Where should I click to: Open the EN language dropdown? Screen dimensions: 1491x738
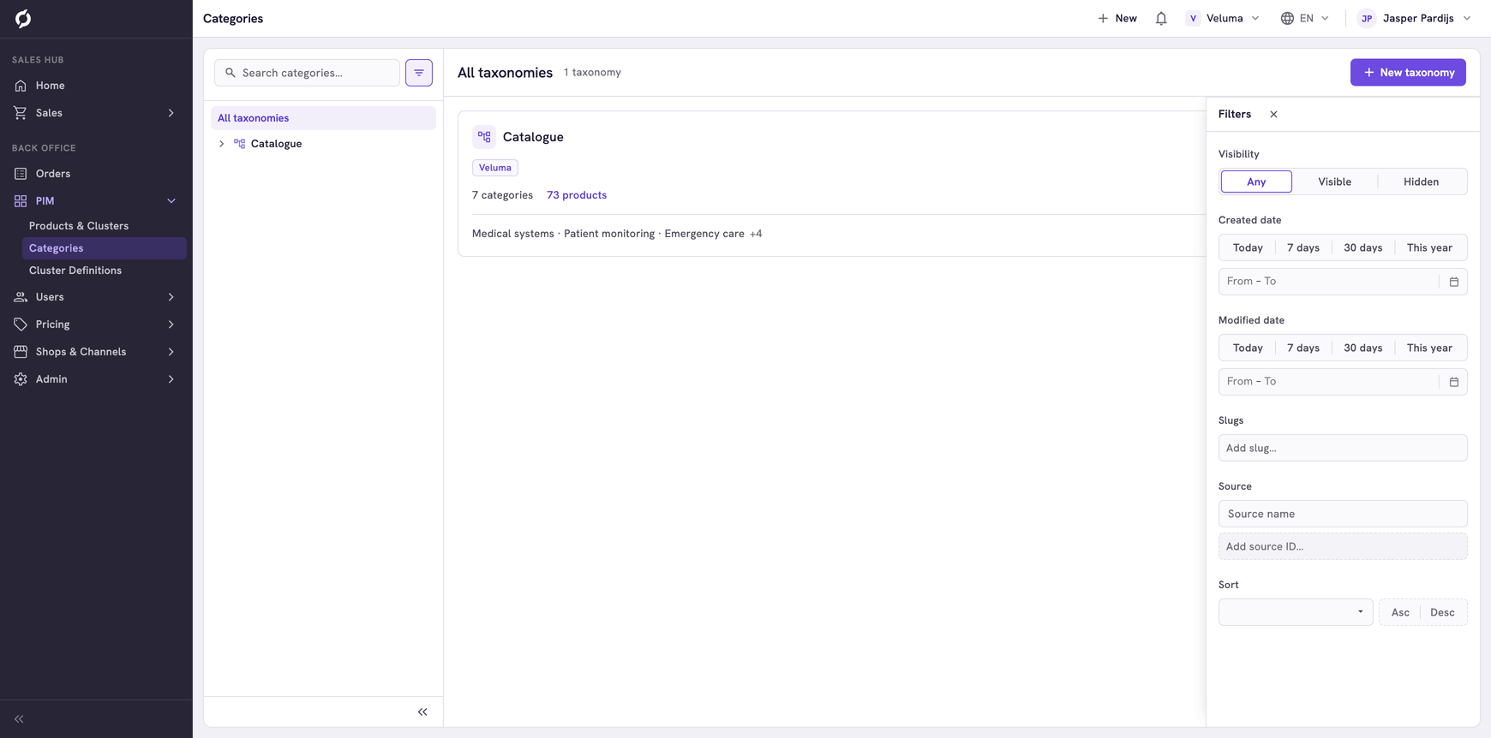point(1304,18)
